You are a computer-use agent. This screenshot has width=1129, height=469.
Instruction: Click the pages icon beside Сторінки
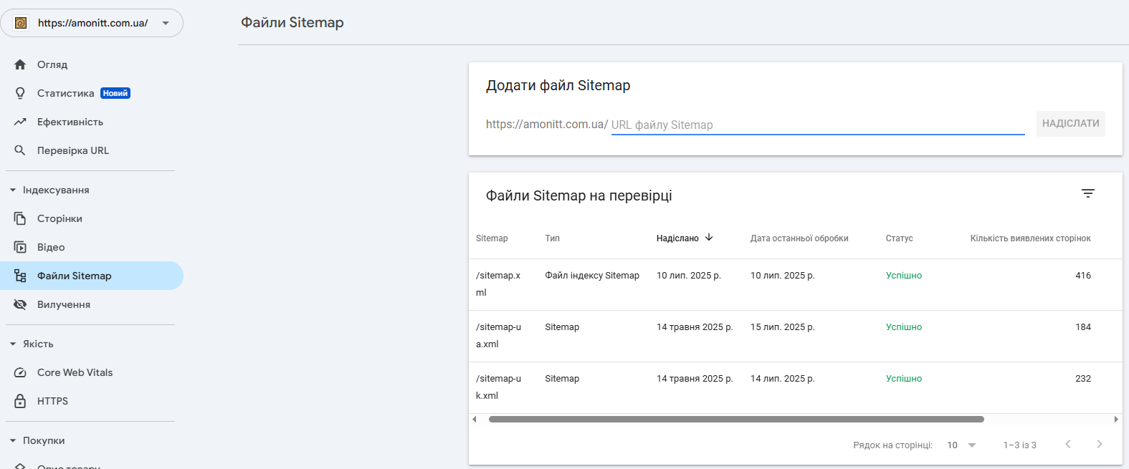(20, 218)
